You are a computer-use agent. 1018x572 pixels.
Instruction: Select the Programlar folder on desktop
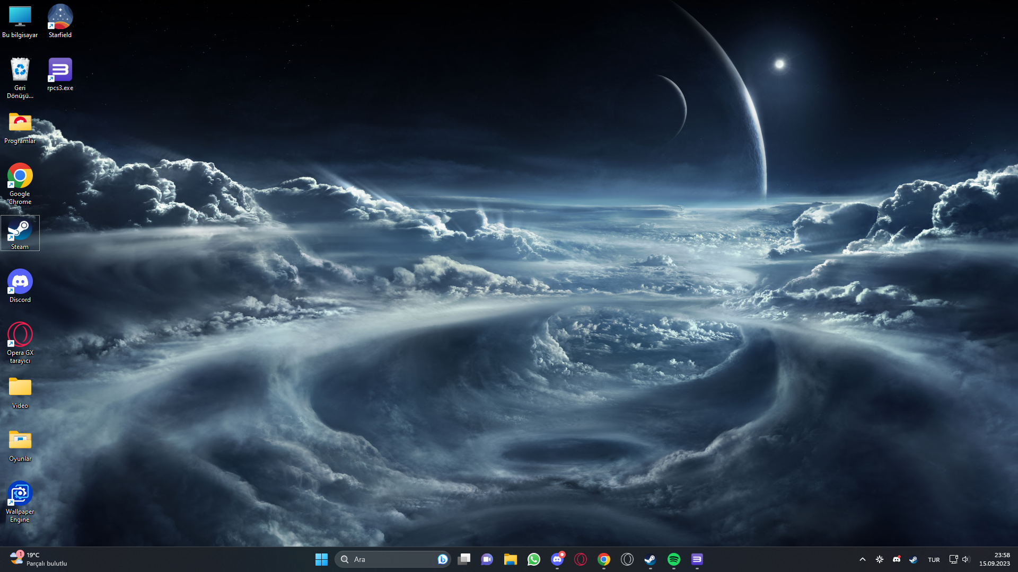tap(20, 128)
